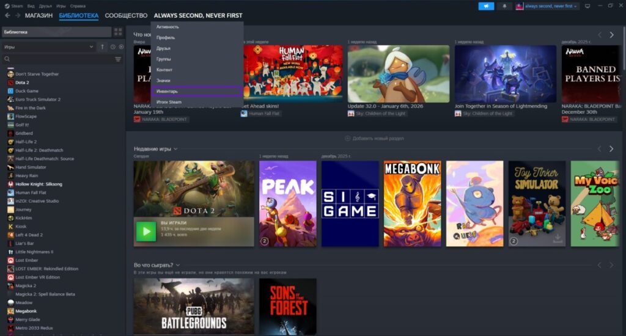Select Инвентарь in dropdown menu
626x336 pixels.
[197, 92]
